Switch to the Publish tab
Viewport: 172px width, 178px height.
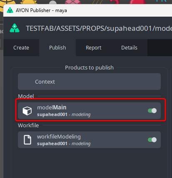(x=57, y=48)
